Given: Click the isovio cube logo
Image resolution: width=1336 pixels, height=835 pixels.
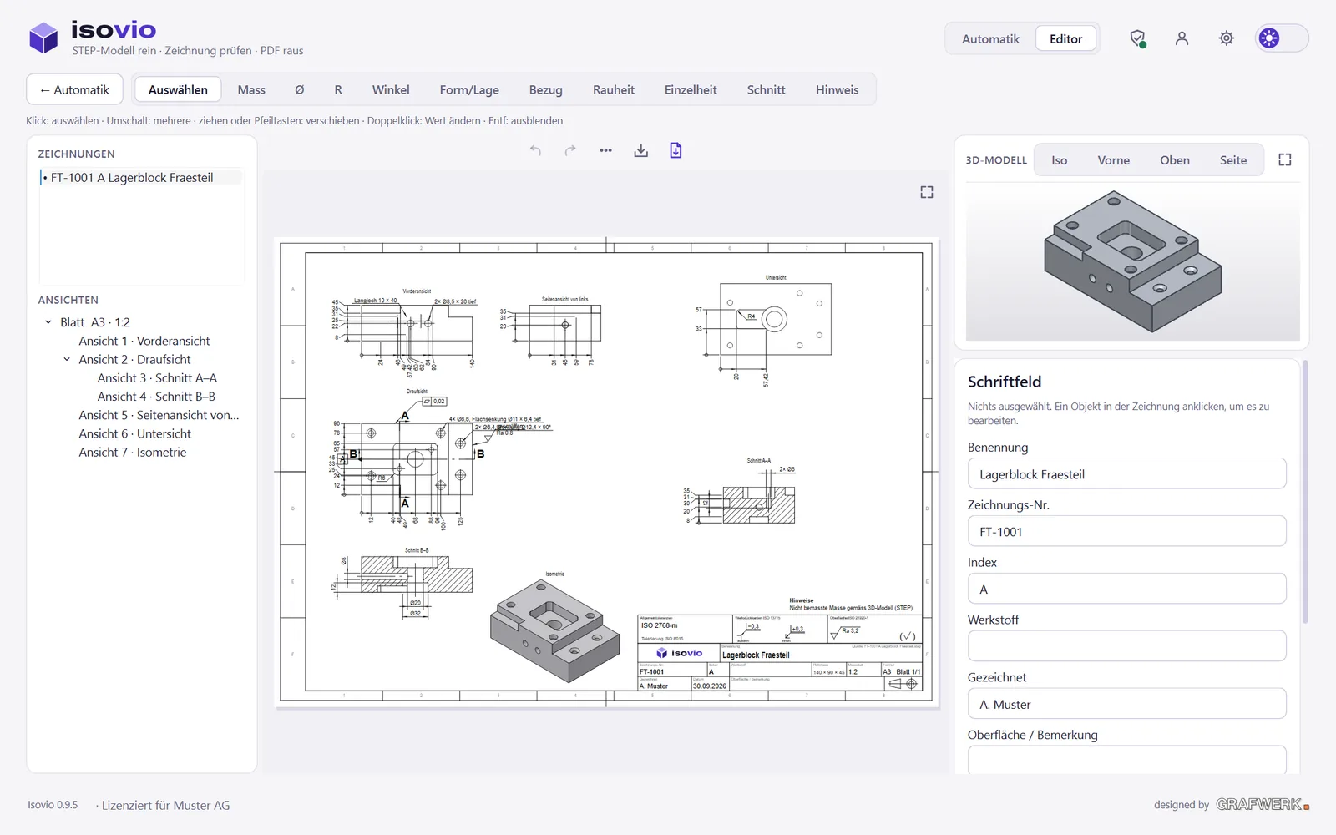Looking at the screenshot, I should tap(43, 38).
